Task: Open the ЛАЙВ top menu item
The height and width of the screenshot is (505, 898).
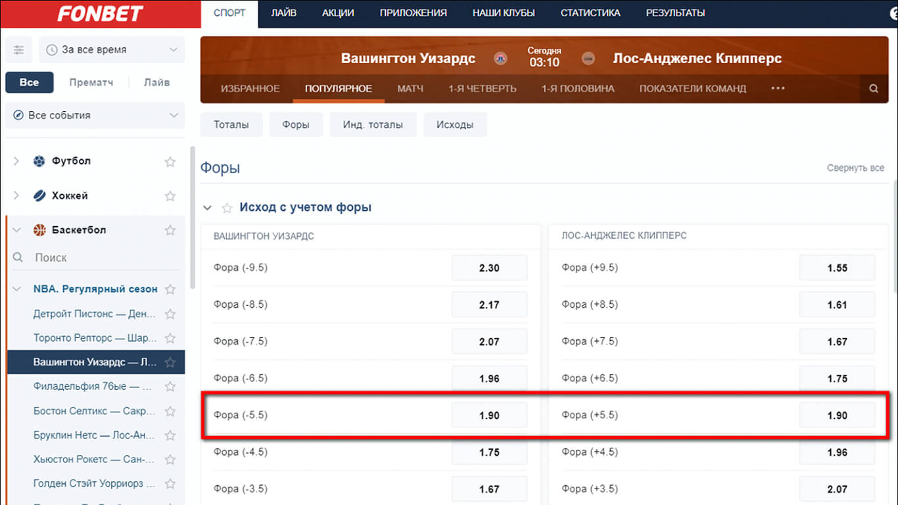Action: pos(283,13)
